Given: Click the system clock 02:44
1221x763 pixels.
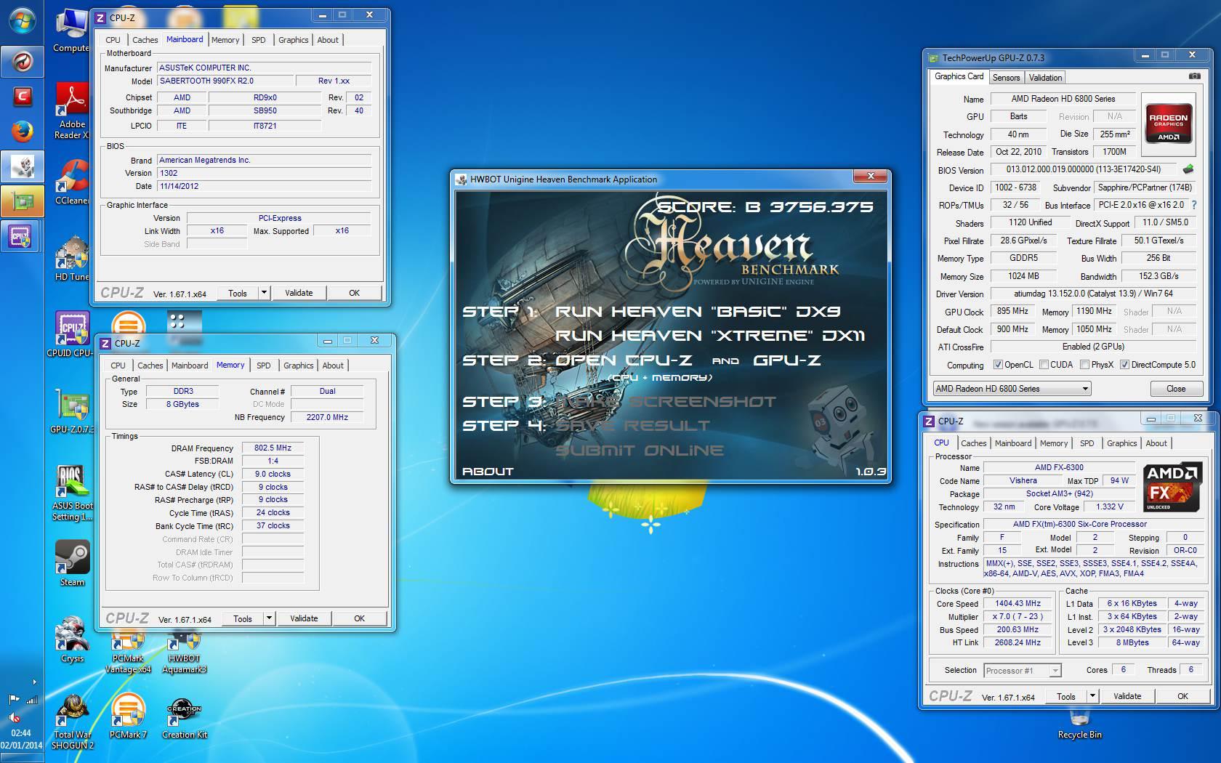Looking at the screenshot, I should pos(21,733).
